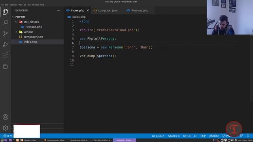
Task: Open the Accounts icon in activity bar
Action: point(5,117)
